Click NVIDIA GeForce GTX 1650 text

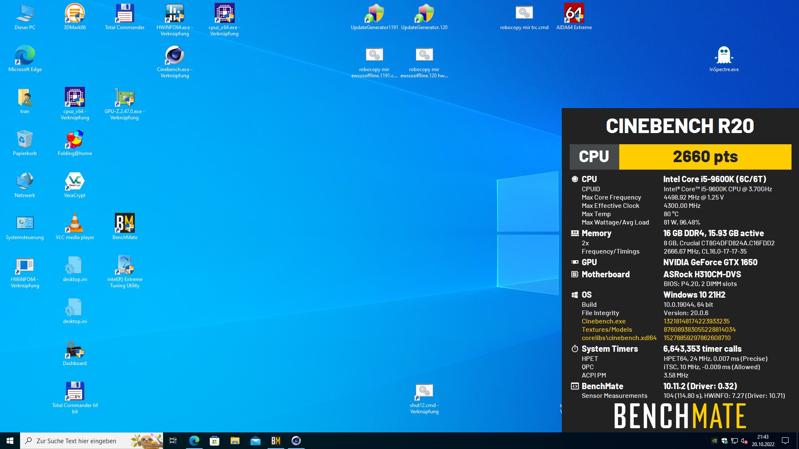(x=710, y=262)
